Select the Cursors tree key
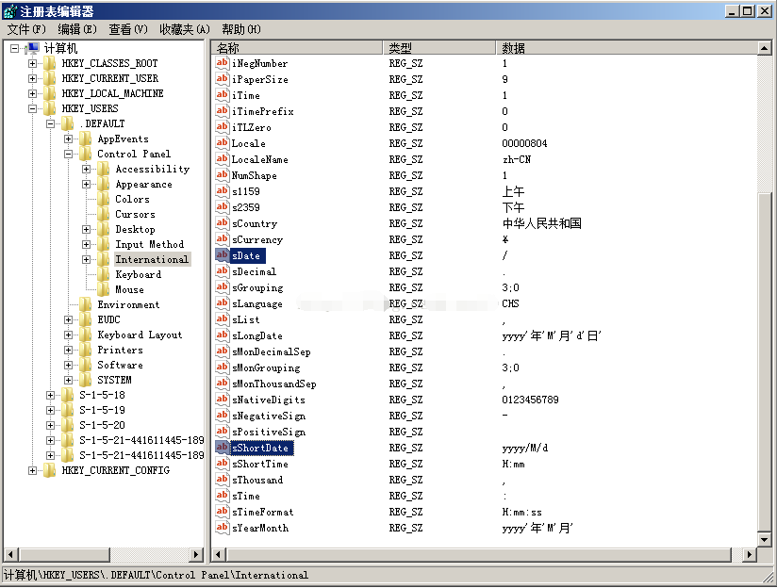The height and width of the screenshot is (588, 777). click(x=135, y=214)
